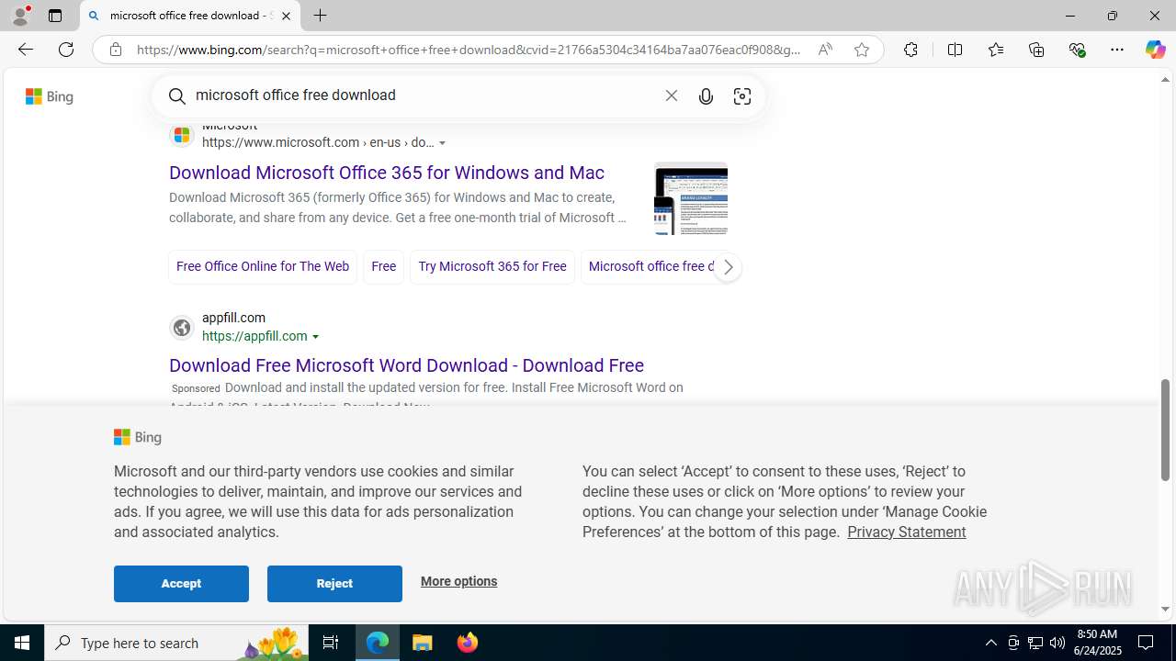
Task: Open the Extensions puzzle icon
Action: click(x=910, y=50)
